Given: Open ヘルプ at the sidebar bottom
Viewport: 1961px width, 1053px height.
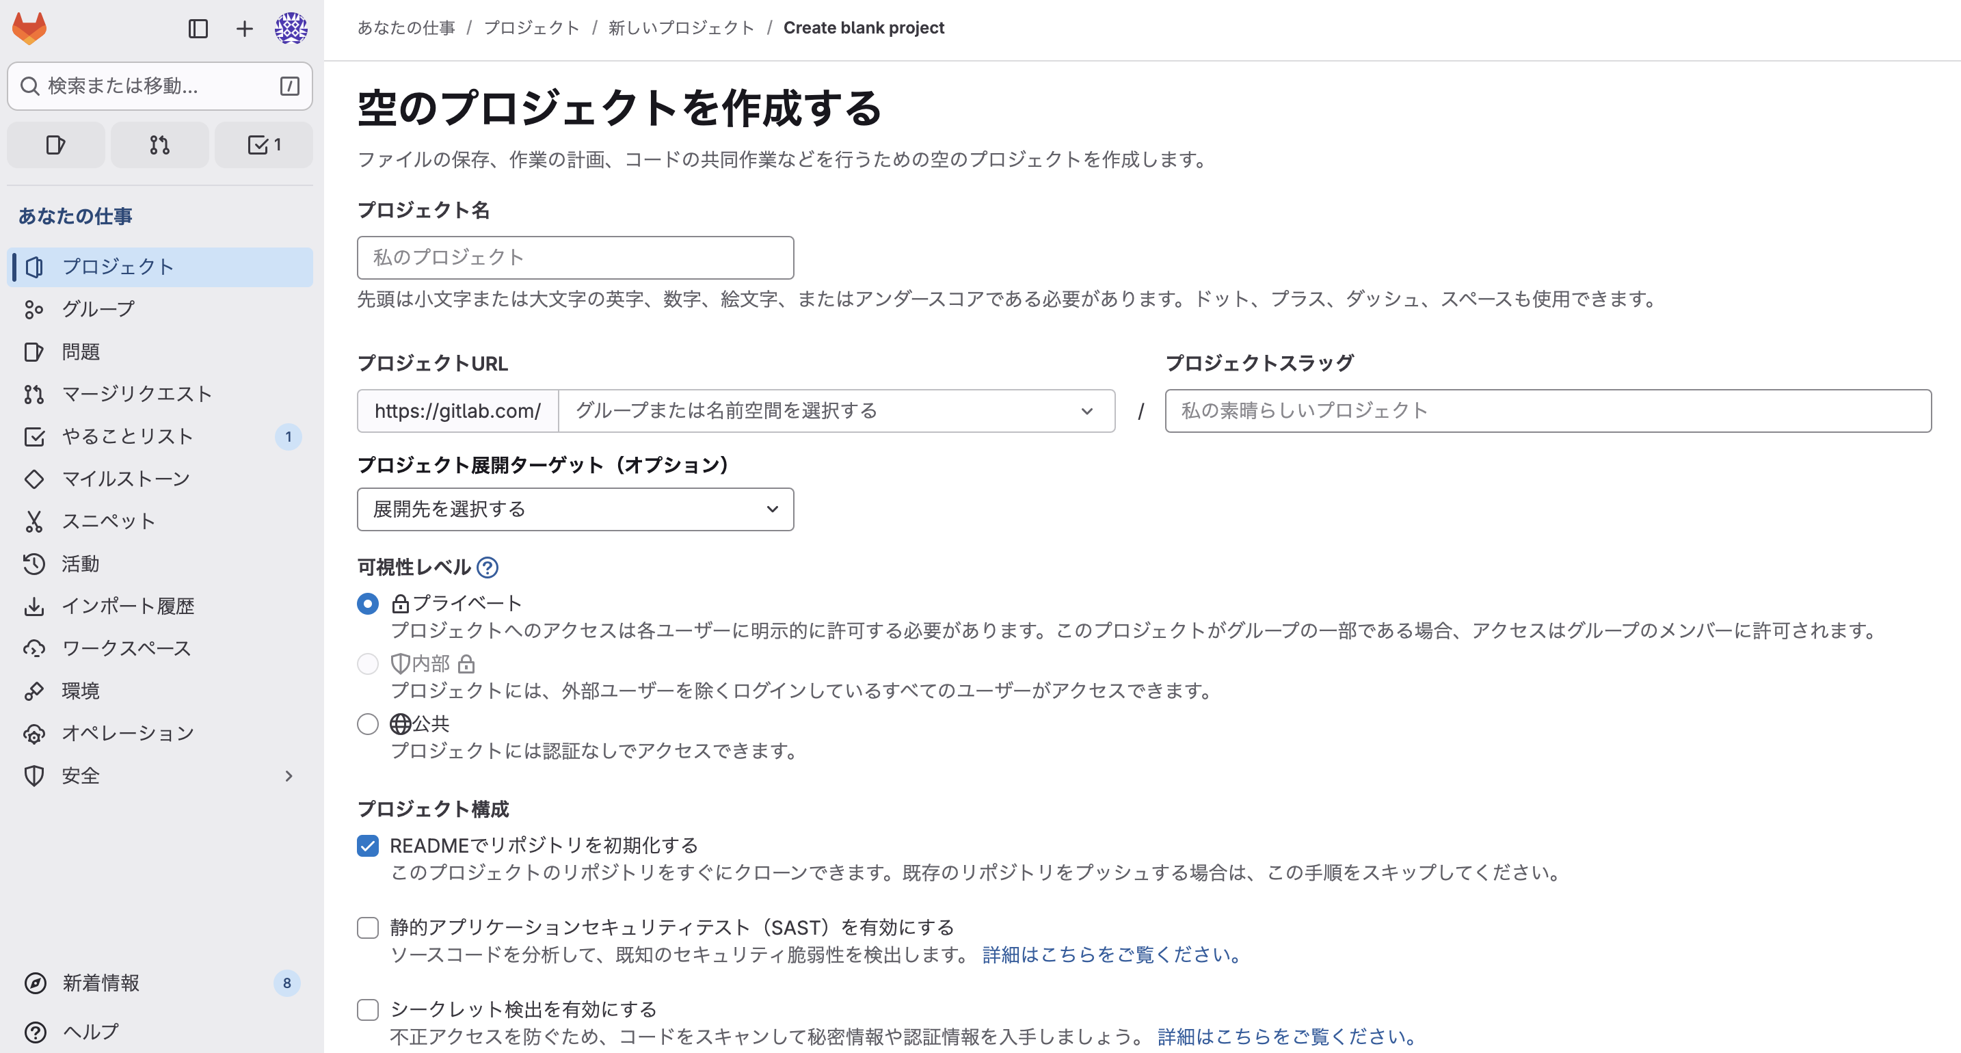Looking at the screenshot, I should [x=160, y=1032].
